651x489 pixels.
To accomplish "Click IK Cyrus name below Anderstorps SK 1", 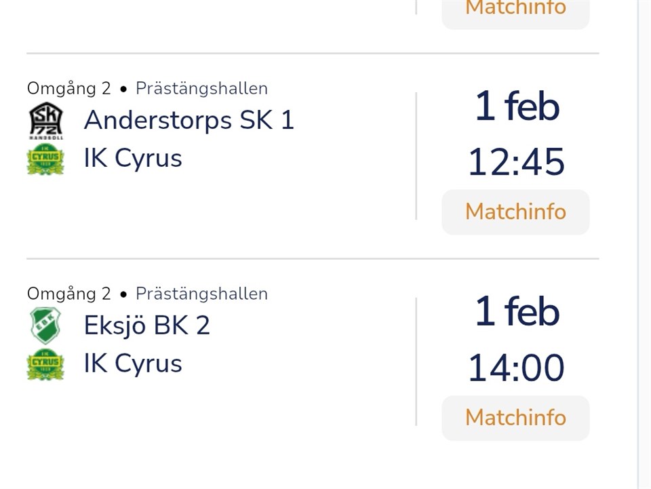I will (x=133, y=159).
